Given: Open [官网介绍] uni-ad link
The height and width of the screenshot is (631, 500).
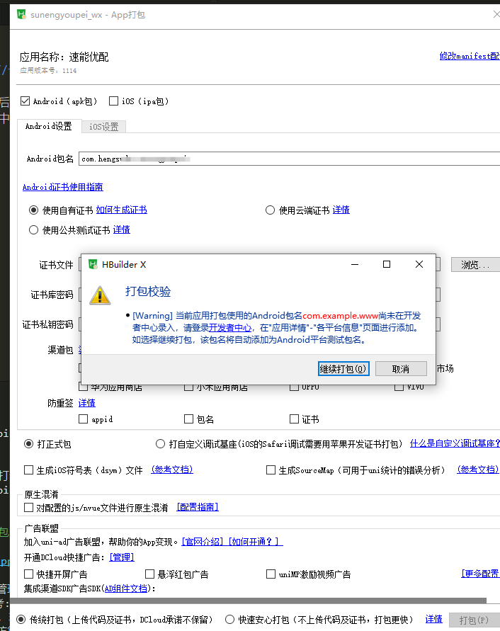Looking at the screenshot, I should click(x=203, y=542).
